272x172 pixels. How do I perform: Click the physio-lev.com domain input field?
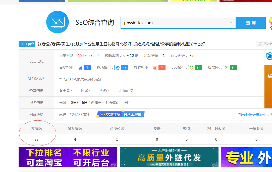[x=176, y=23]
